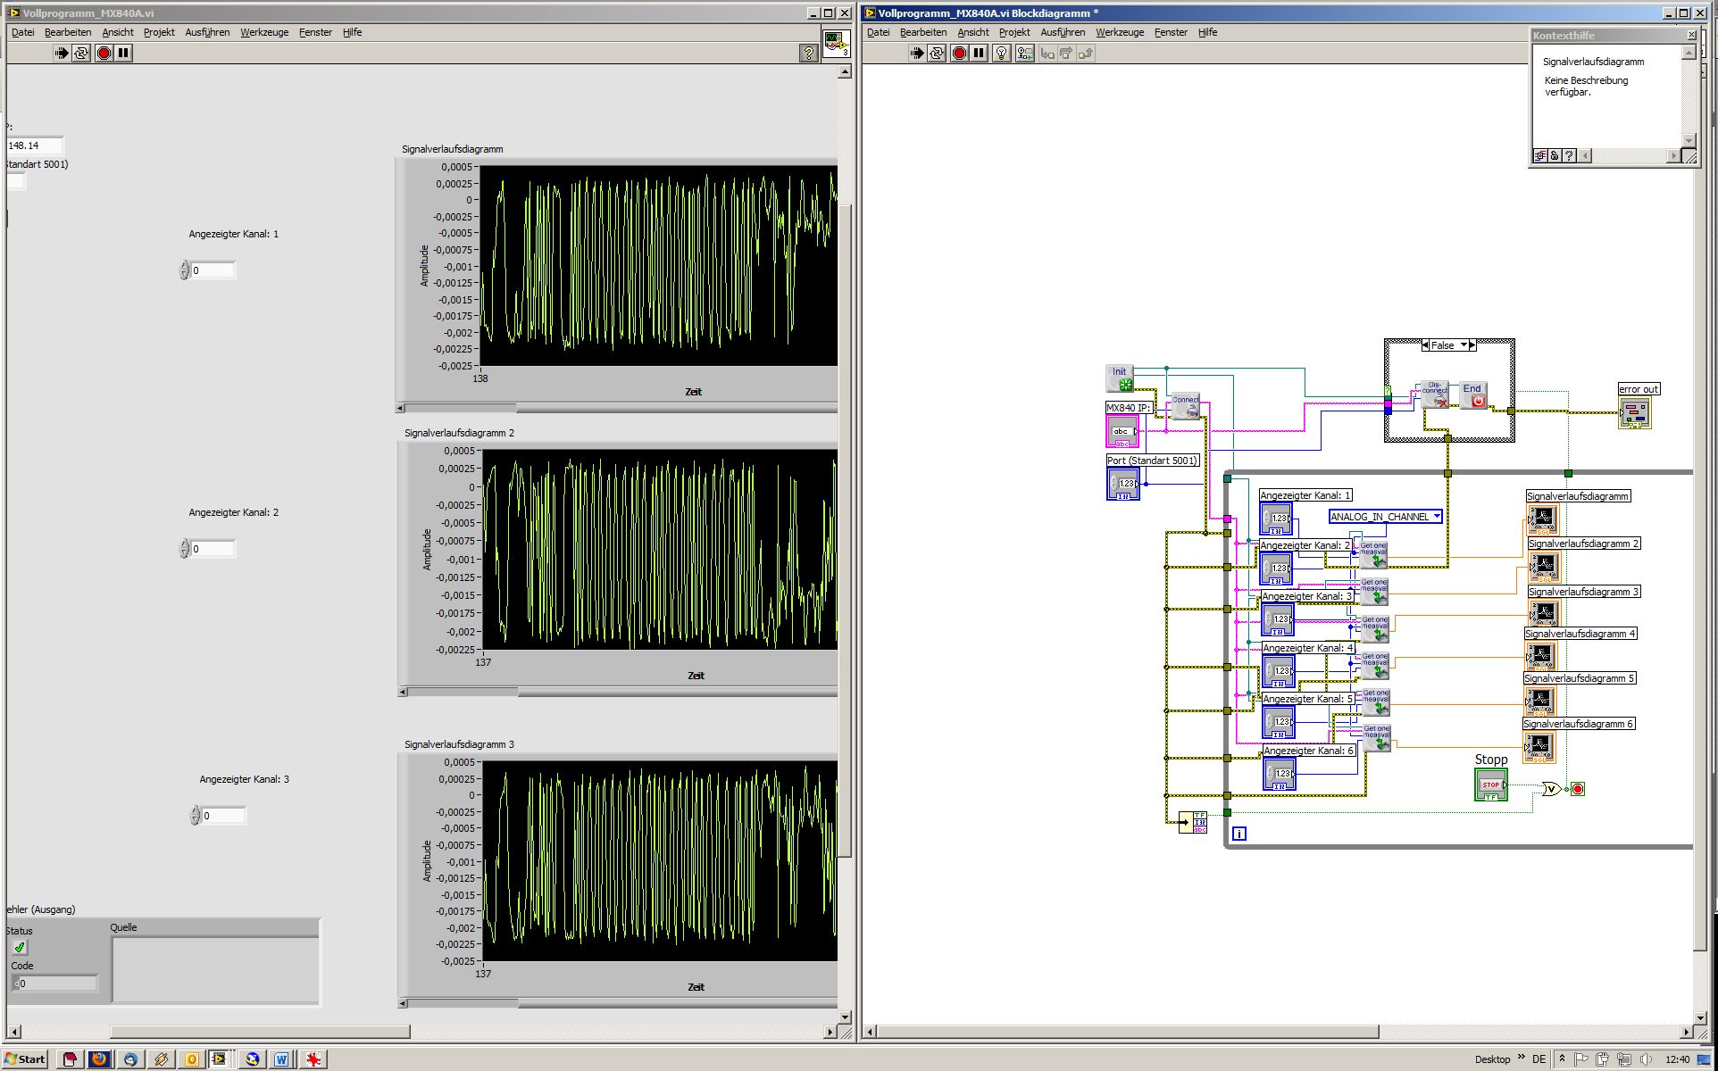Click Angezeigter Kanal: 3 numeric input field
The width and height of the screenshot is (1718, 1071).
pos(221,816)
